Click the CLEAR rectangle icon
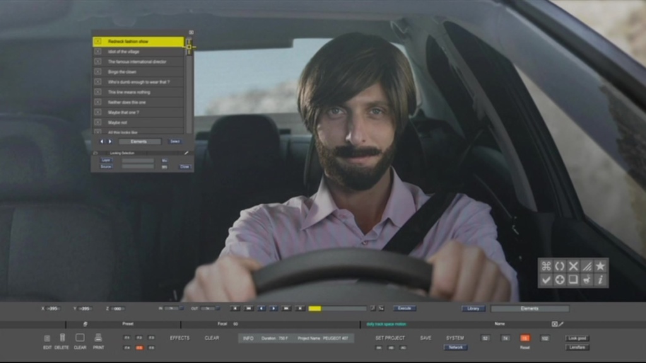Image resolution: width=646 pixels, height=363 pixels. coord(80,338)
